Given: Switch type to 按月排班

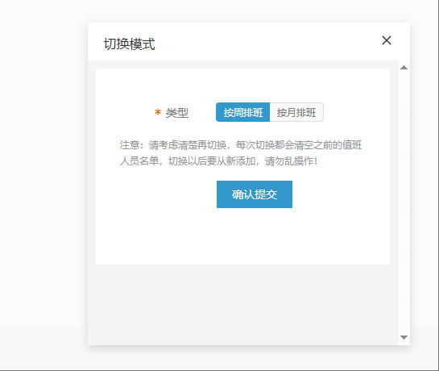Looking at the screenshot, I should [296, 112].
